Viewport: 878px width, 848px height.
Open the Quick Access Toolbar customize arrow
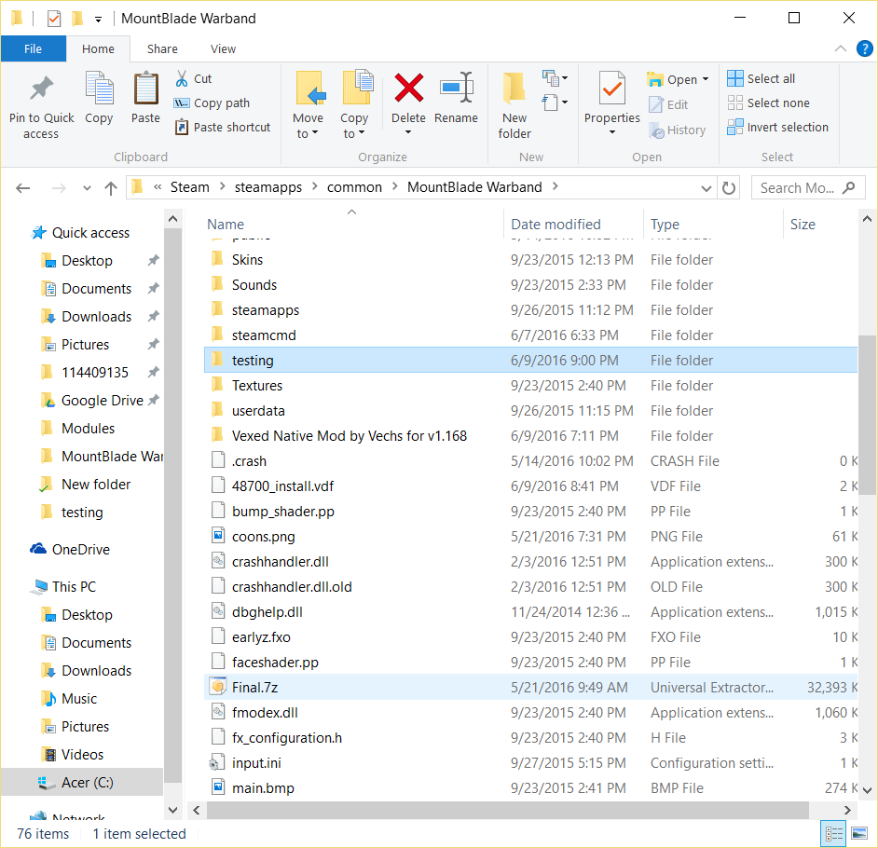(x=98, y=20)
